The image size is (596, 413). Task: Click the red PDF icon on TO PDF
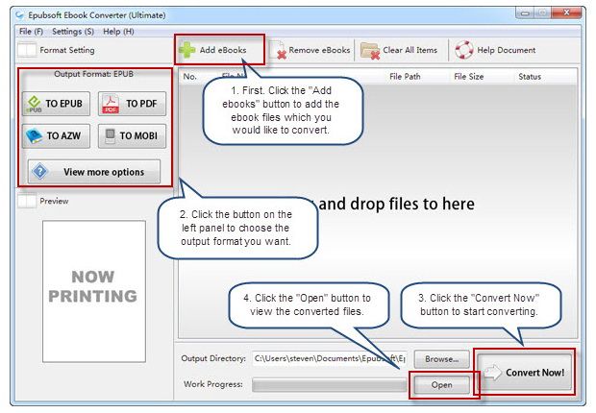point(111,104)
